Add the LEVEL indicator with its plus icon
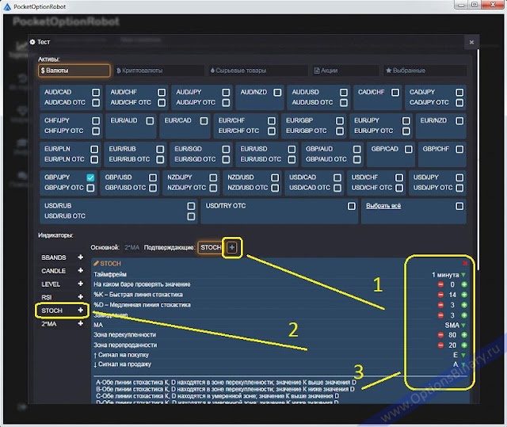Viewport: 507px width, 427px height. click(81, 284)
